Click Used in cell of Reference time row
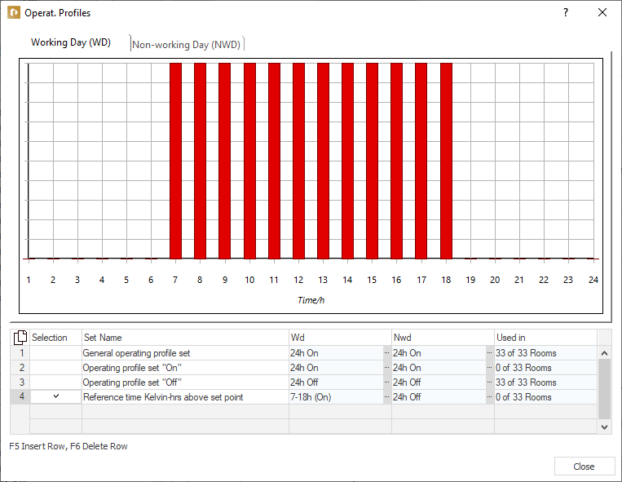Viewport: 622px width, 482px height. pyautogui.click(x=545, y=396)
